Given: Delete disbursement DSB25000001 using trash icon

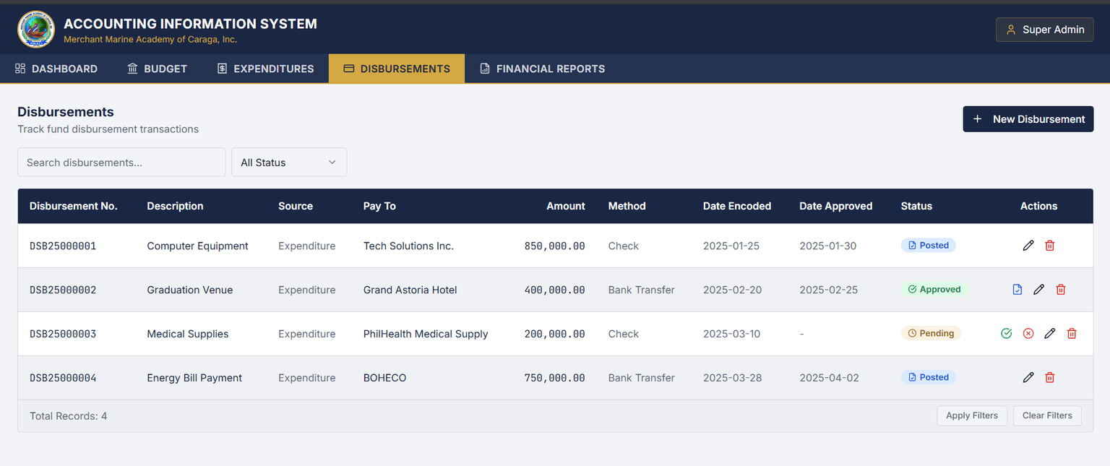Looking at the screenshot, I should (1050, 246).
